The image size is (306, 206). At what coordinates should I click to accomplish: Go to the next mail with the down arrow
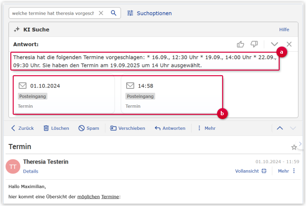(x=293, y=128)
